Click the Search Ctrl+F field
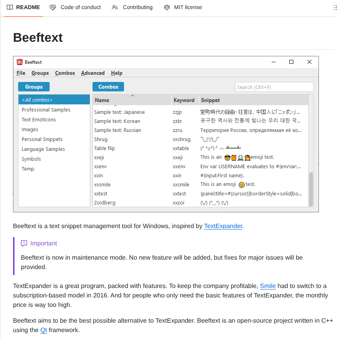337x338 pixels. point(274,87)
